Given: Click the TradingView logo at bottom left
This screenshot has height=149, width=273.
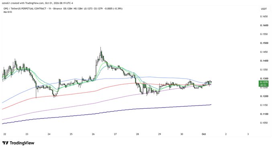Looking at the screenshot, I should click(x=18, y=143).
